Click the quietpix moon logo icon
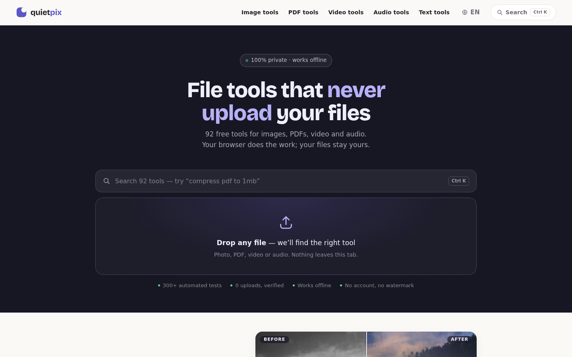The image size is (572, 357). (21, 12)
